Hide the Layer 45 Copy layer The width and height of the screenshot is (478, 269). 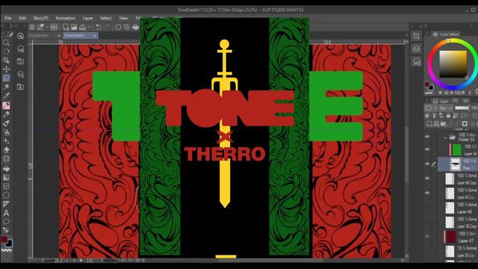427,193
